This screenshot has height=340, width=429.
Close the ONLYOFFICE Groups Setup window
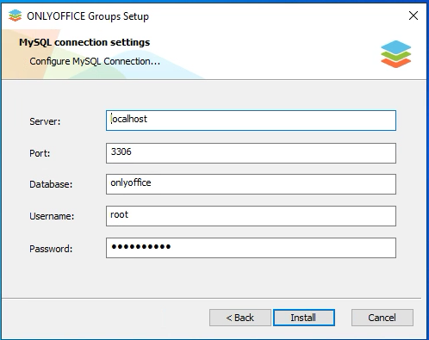click(x=413, y=15)
